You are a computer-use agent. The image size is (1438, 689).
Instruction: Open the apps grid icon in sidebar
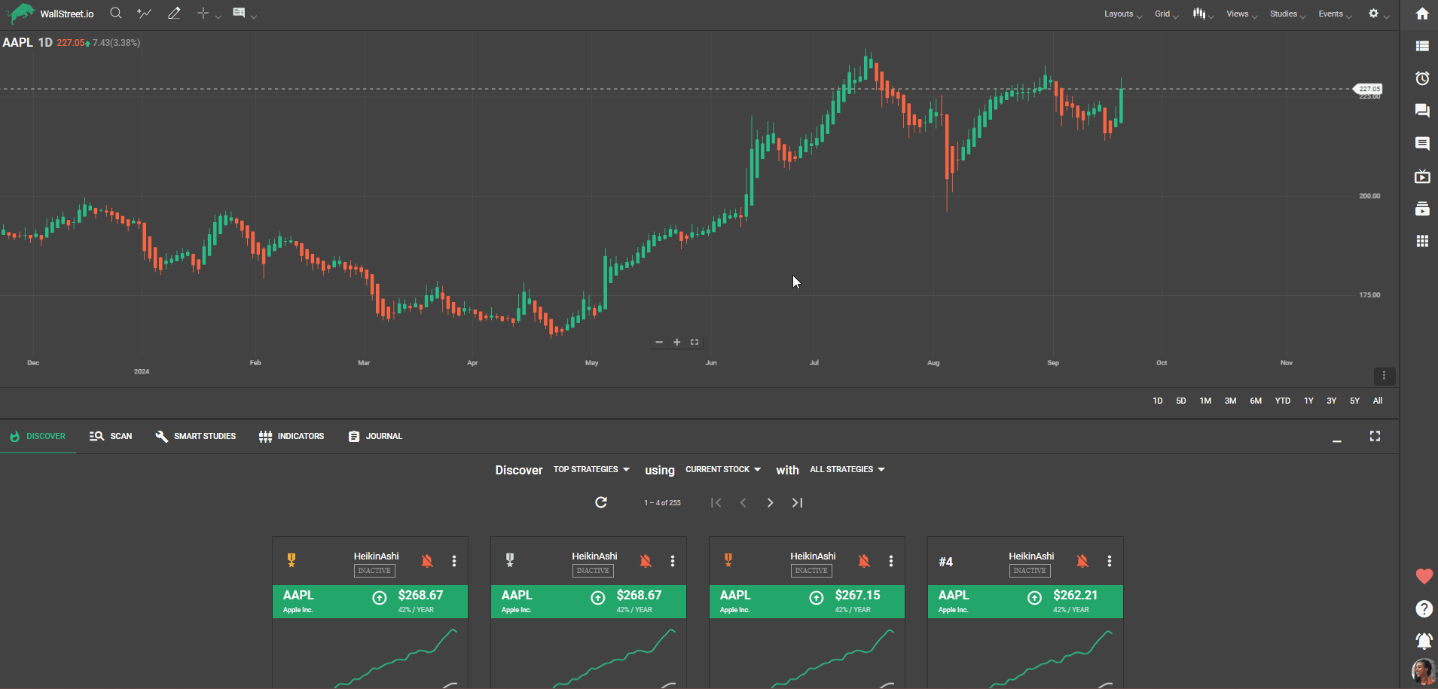(1422, 241)
